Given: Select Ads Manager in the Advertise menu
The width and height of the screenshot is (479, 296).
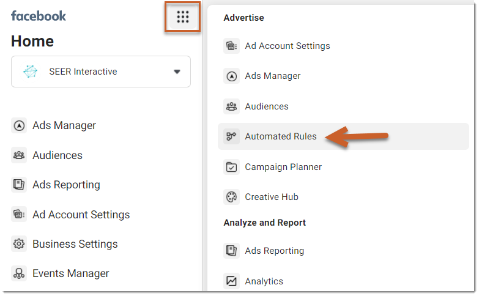Looking at the screenshot, I should click(273, 76).
